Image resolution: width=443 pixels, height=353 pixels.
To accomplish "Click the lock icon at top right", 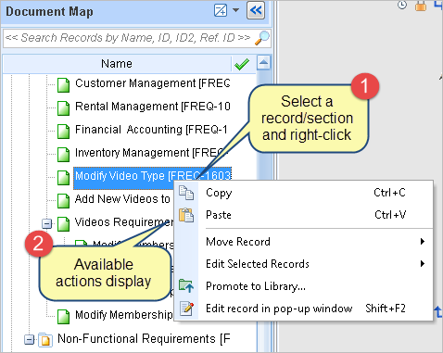I will tap(421, 6).
